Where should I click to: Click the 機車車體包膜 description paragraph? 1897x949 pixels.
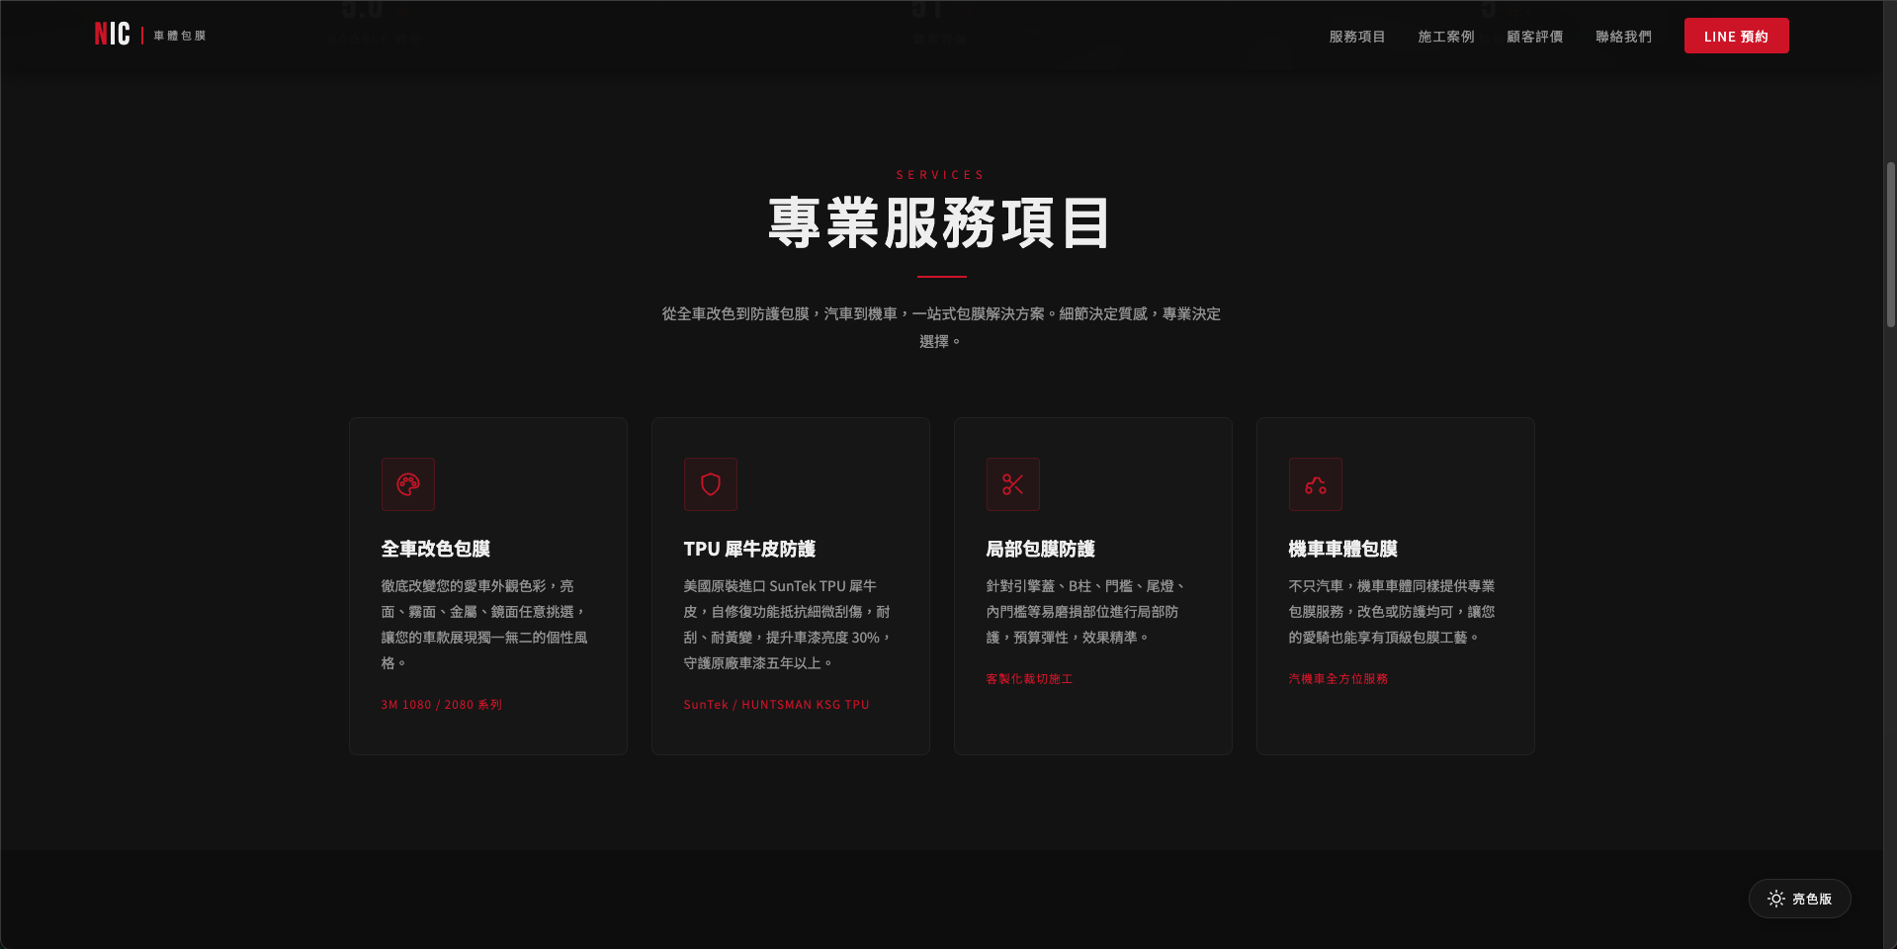[x=1392, y=612]
